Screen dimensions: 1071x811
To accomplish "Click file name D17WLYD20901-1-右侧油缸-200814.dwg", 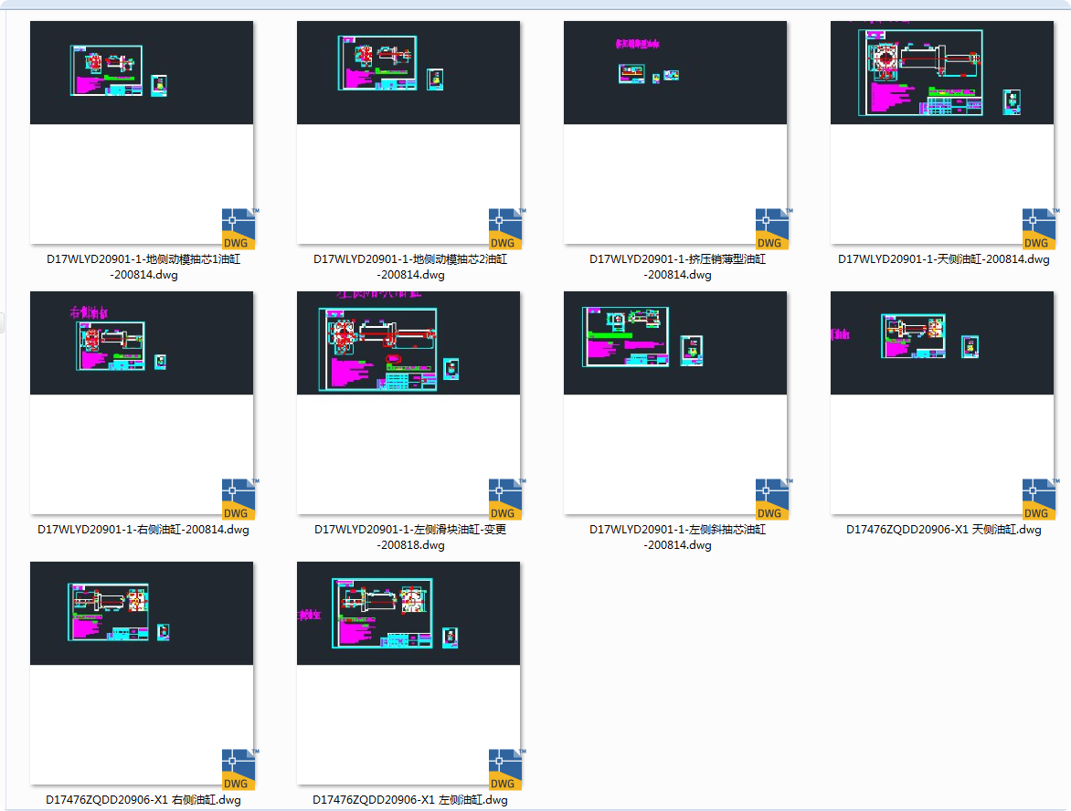I will pos(143,530).
